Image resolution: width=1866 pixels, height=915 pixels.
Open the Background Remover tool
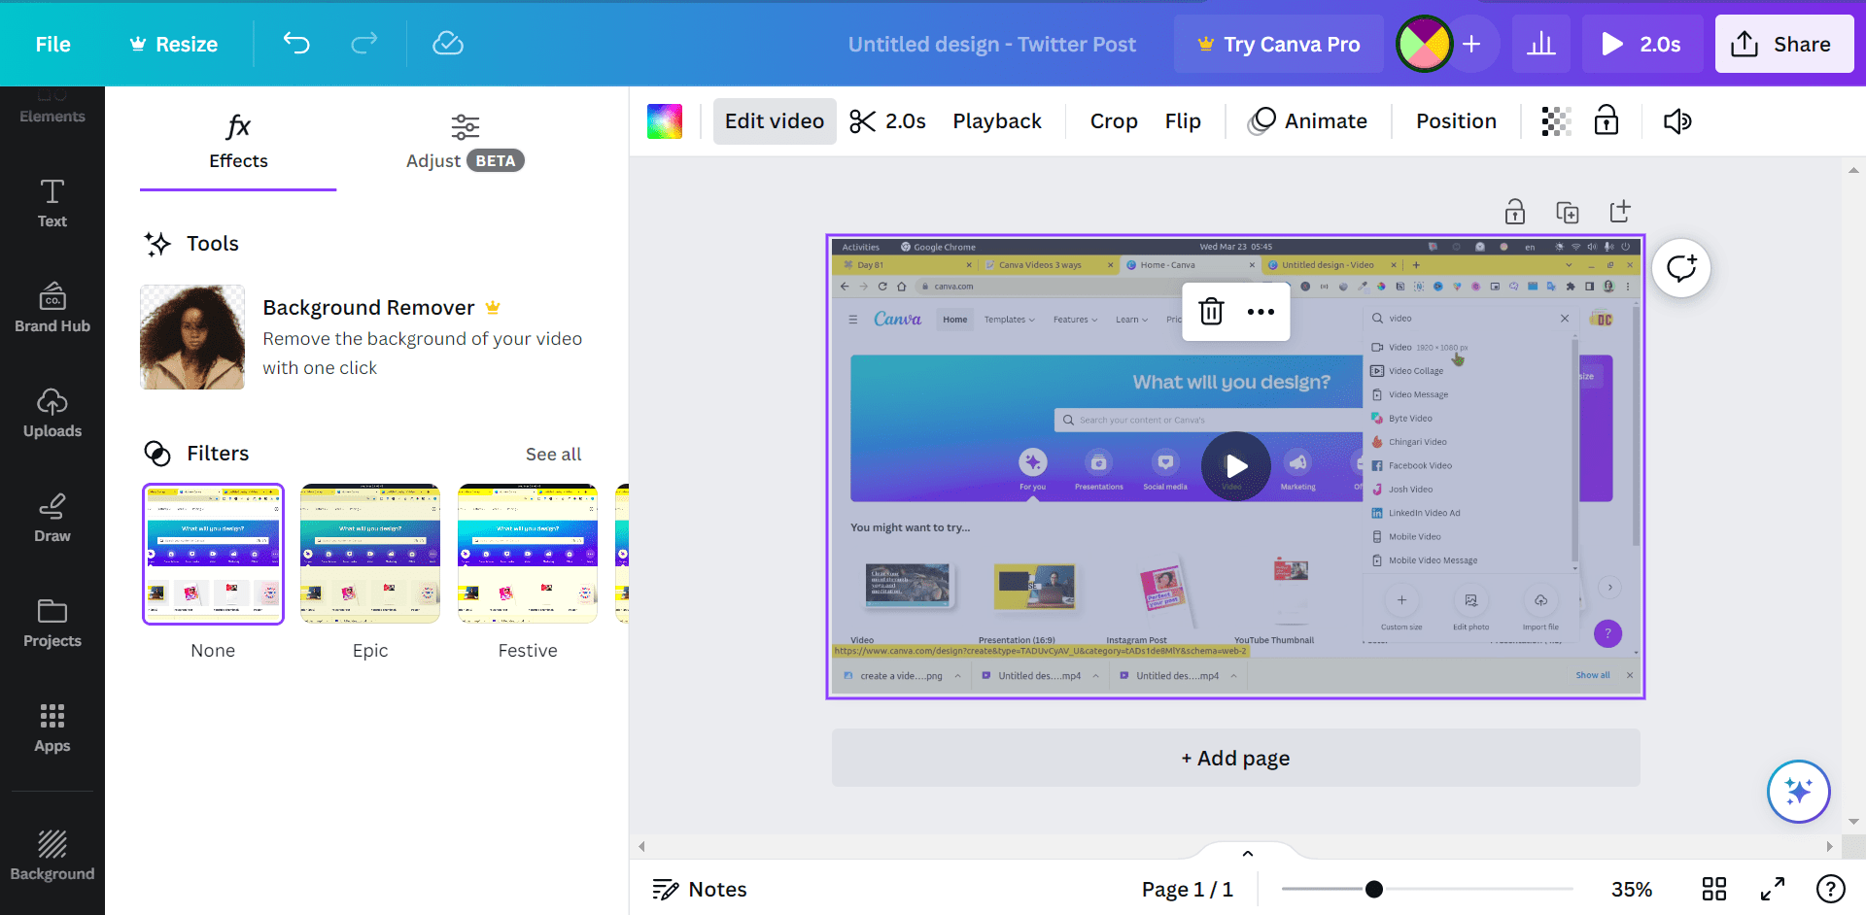point(369,337)
